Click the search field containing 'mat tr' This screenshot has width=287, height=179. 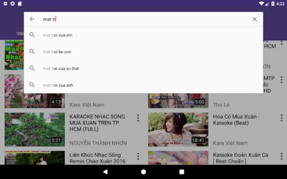coord(143,19)
